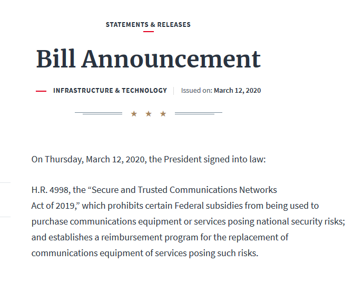Click the double line right of the stars
The width and height of the screenshot is (364, 282).
pos(198,113)
